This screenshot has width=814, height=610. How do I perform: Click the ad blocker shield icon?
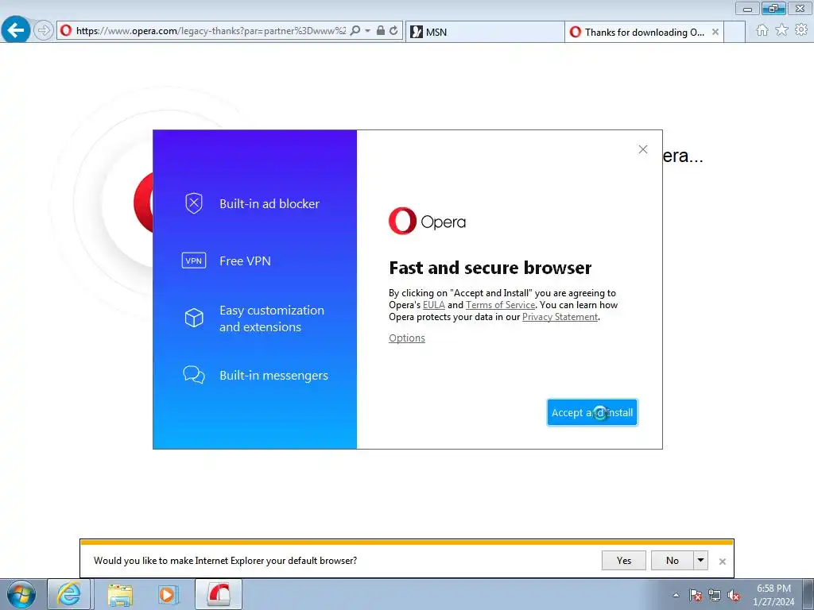tap(194, 203)
